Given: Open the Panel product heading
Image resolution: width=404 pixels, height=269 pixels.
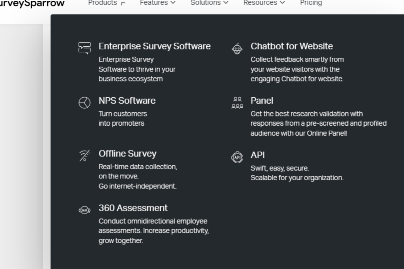Looking at the screenshot, I should click(262, 101).
